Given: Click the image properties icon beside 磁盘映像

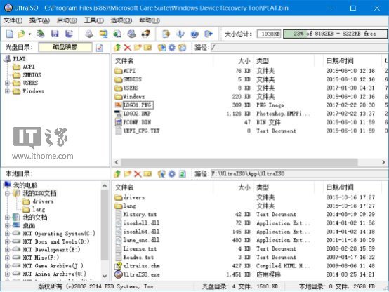Looking at the screenshot, I should point(100,48).
